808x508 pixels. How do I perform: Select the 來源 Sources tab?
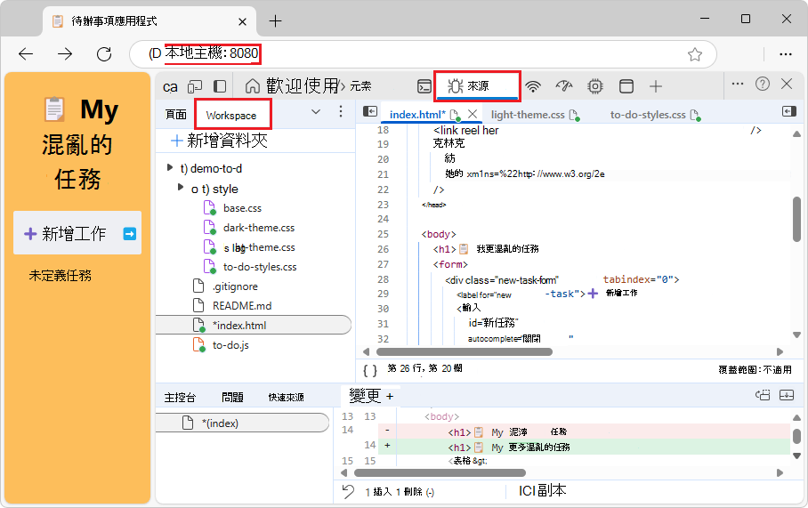coord(477,85)
